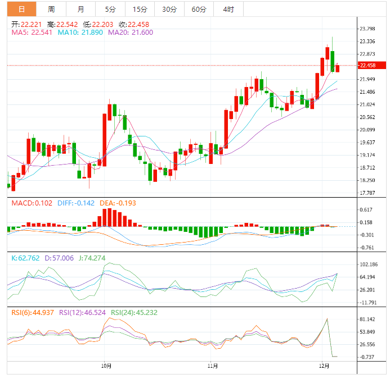Click the red 22.458 current price marker
The image size is (390, 379).
tap(372, 65)
